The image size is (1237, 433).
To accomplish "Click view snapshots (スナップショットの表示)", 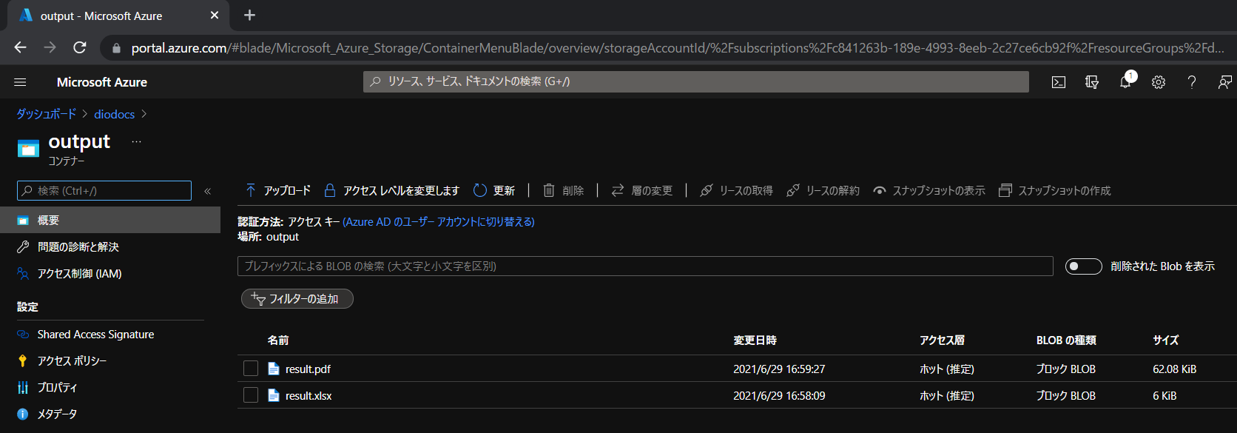I will [929, 191].
